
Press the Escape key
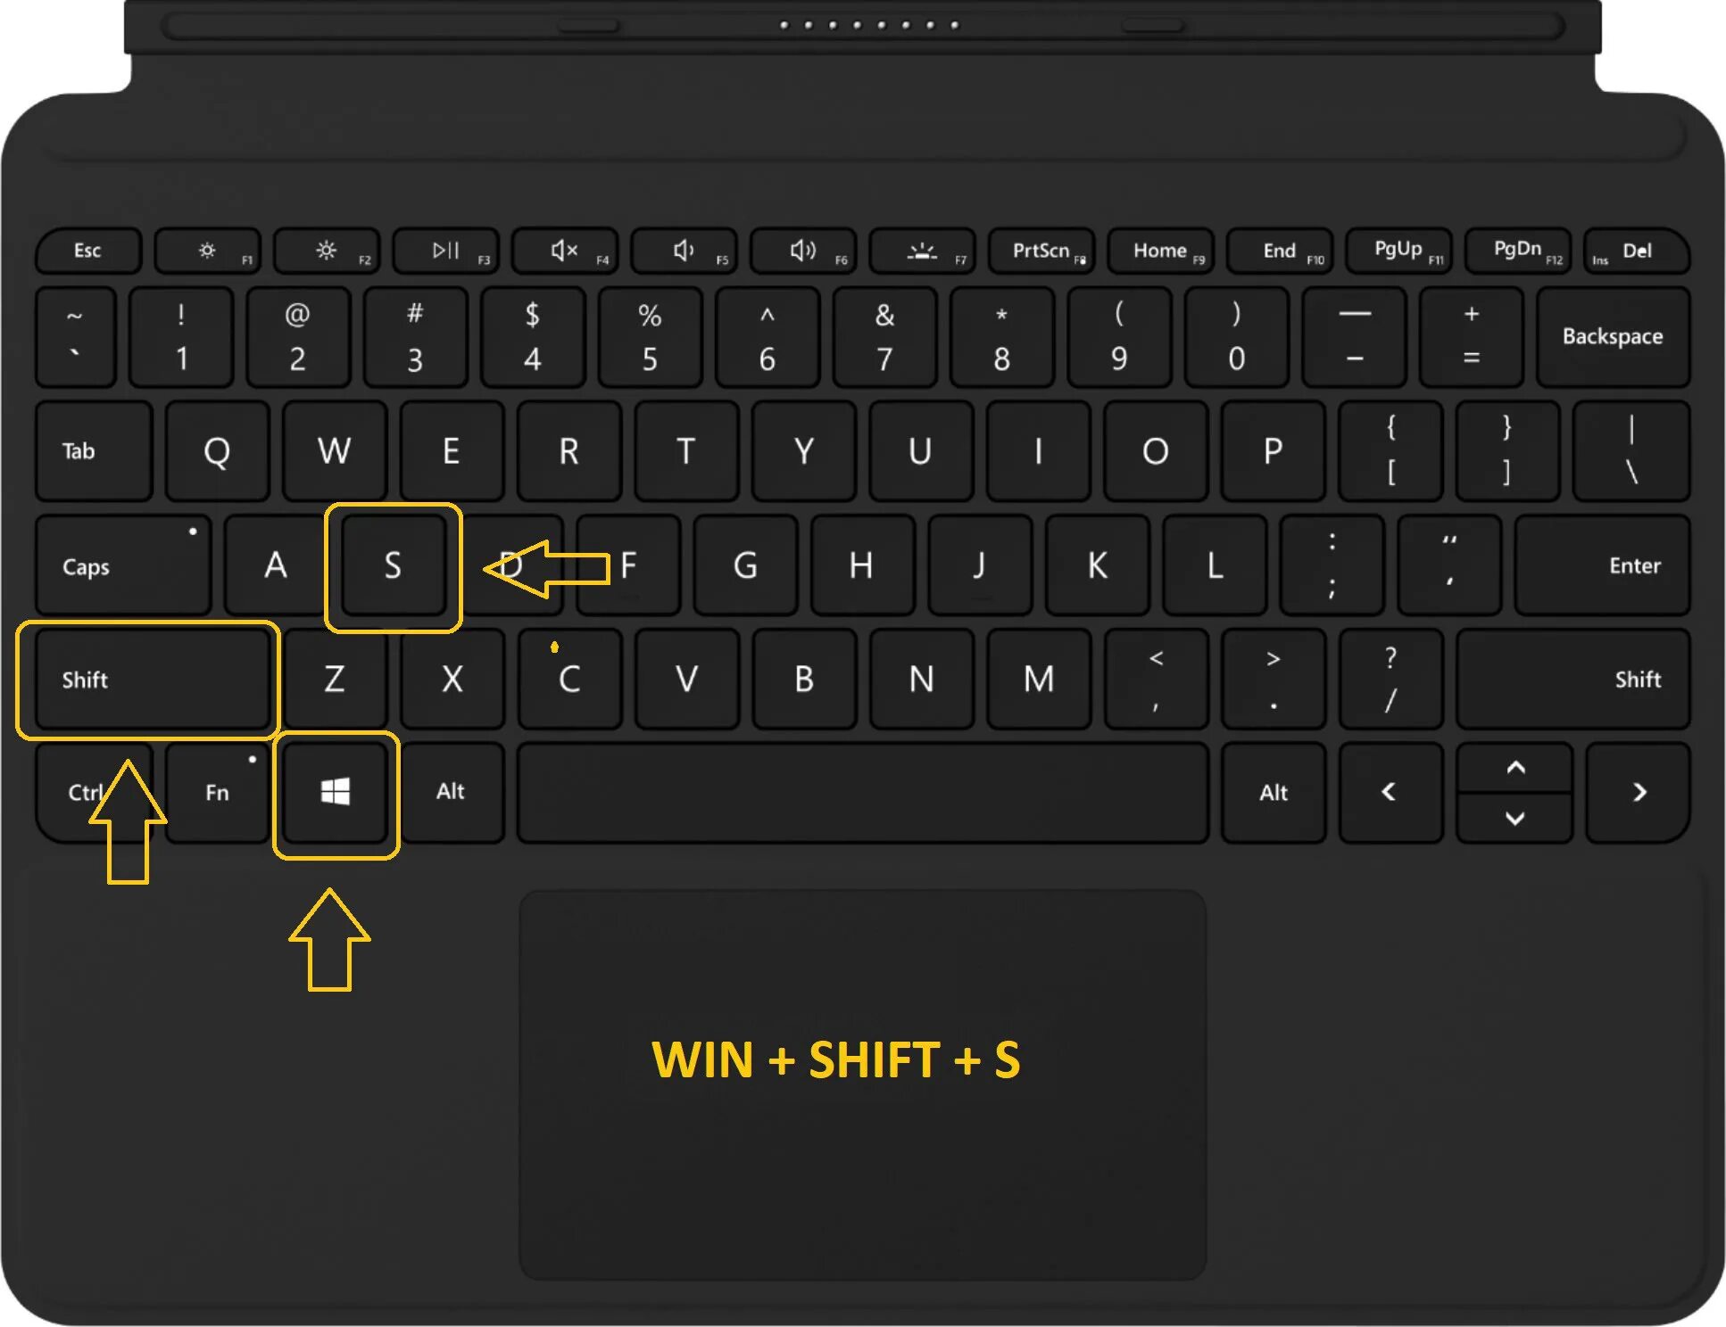(x=87, y=251)
